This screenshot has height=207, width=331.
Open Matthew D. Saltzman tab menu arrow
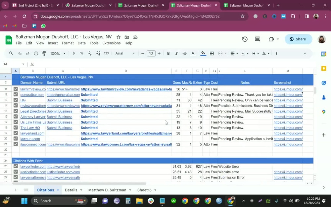pos(130,190)
